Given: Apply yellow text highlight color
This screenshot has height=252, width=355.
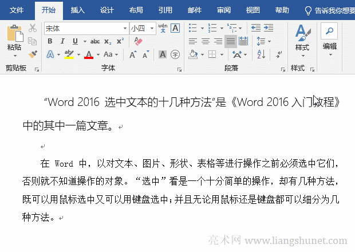Looking at the screenshot, I should point(69,54).
